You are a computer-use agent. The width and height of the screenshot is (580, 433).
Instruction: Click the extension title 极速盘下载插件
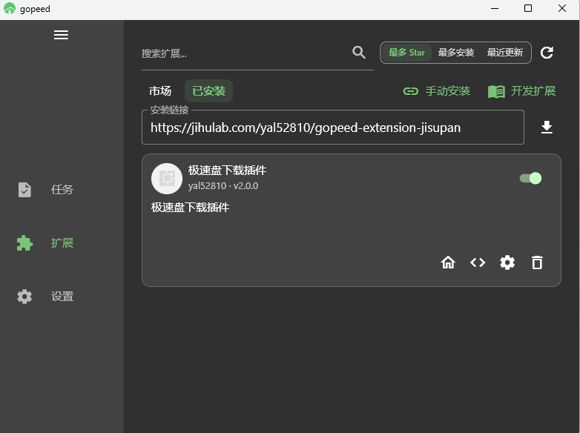[227, 171]
